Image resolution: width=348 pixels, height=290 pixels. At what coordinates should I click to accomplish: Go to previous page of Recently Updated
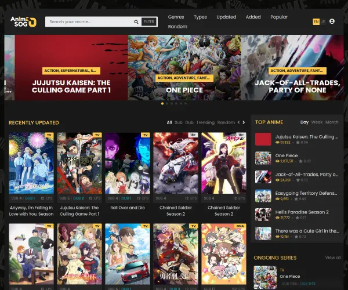point(238,122)
